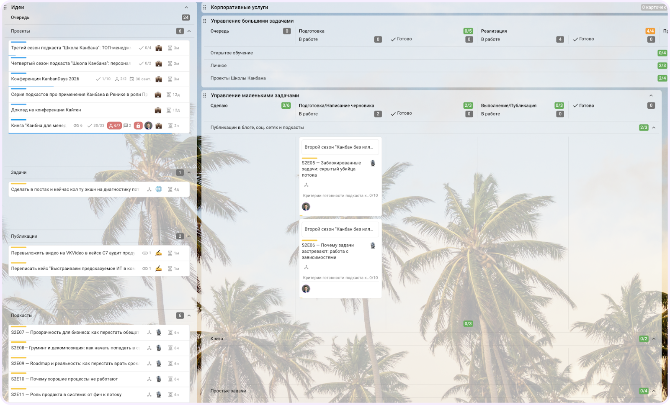Click the 30/33 checklist counter on Книга card

pos(96,126)
